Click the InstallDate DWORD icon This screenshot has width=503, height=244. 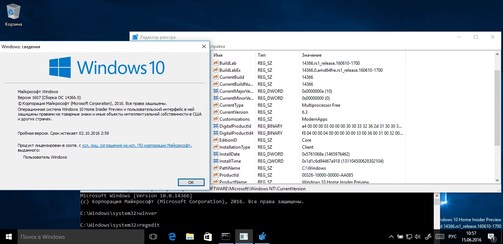(x=216, y=154)
